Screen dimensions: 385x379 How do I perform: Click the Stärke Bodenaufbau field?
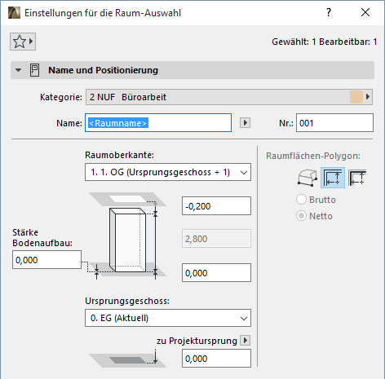tap(46, 260)
